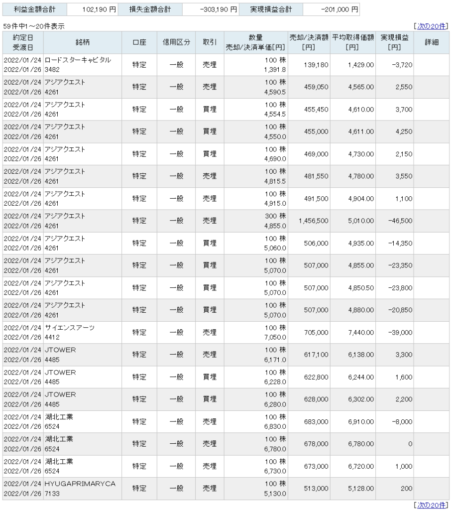The width and height of the screenshot is (451, 510).
Task: Click the 損失金額合計 label
Action: point(150,9)
